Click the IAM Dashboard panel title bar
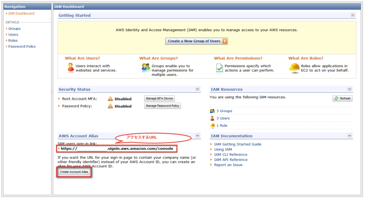The image size is (365, 198). [x=207, y=6]
